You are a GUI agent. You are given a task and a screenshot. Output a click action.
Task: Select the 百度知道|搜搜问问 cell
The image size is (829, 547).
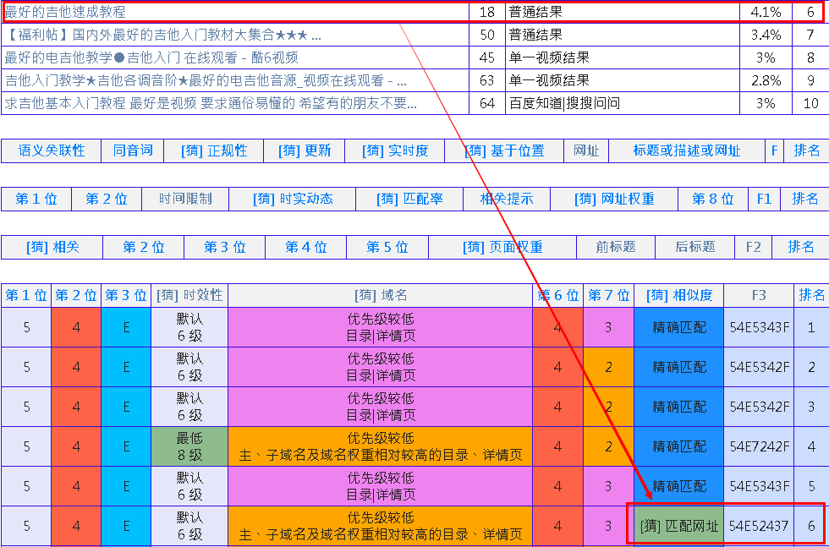[623, 103]
